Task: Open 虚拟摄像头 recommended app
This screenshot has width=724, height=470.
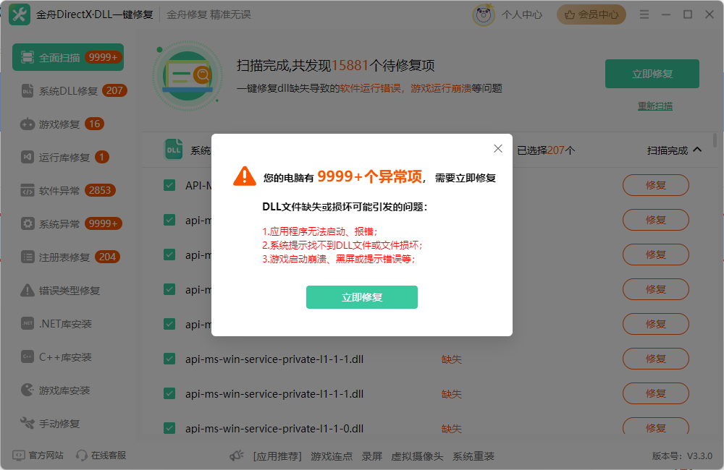Action: 417,456
